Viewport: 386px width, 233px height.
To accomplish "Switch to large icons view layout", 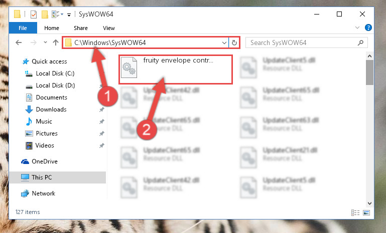I will [x=366, y=212].
